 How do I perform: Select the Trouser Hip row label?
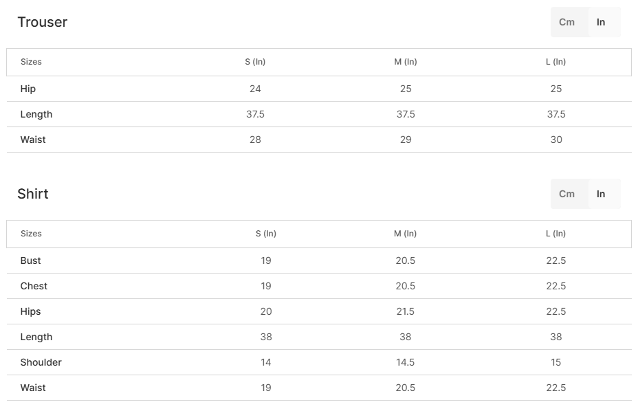tap(28, 89)
